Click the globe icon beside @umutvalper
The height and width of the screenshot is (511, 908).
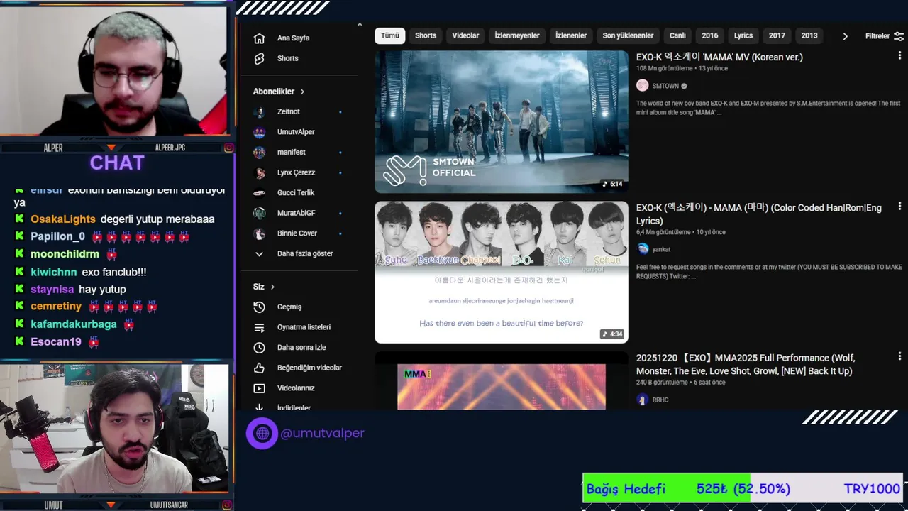point(262,433)
